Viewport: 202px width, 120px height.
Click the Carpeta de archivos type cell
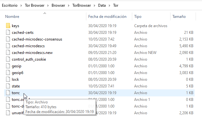point(151,26)
